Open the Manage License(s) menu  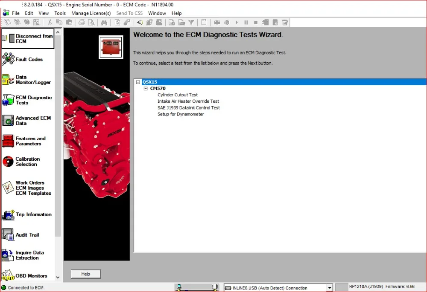coord(91,13)
